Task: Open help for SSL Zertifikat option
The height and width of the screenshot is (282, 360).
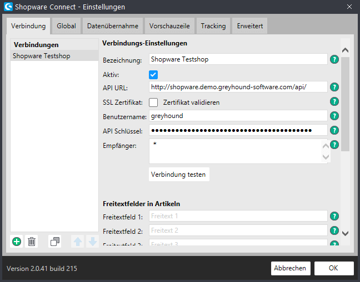Action: 334,101
